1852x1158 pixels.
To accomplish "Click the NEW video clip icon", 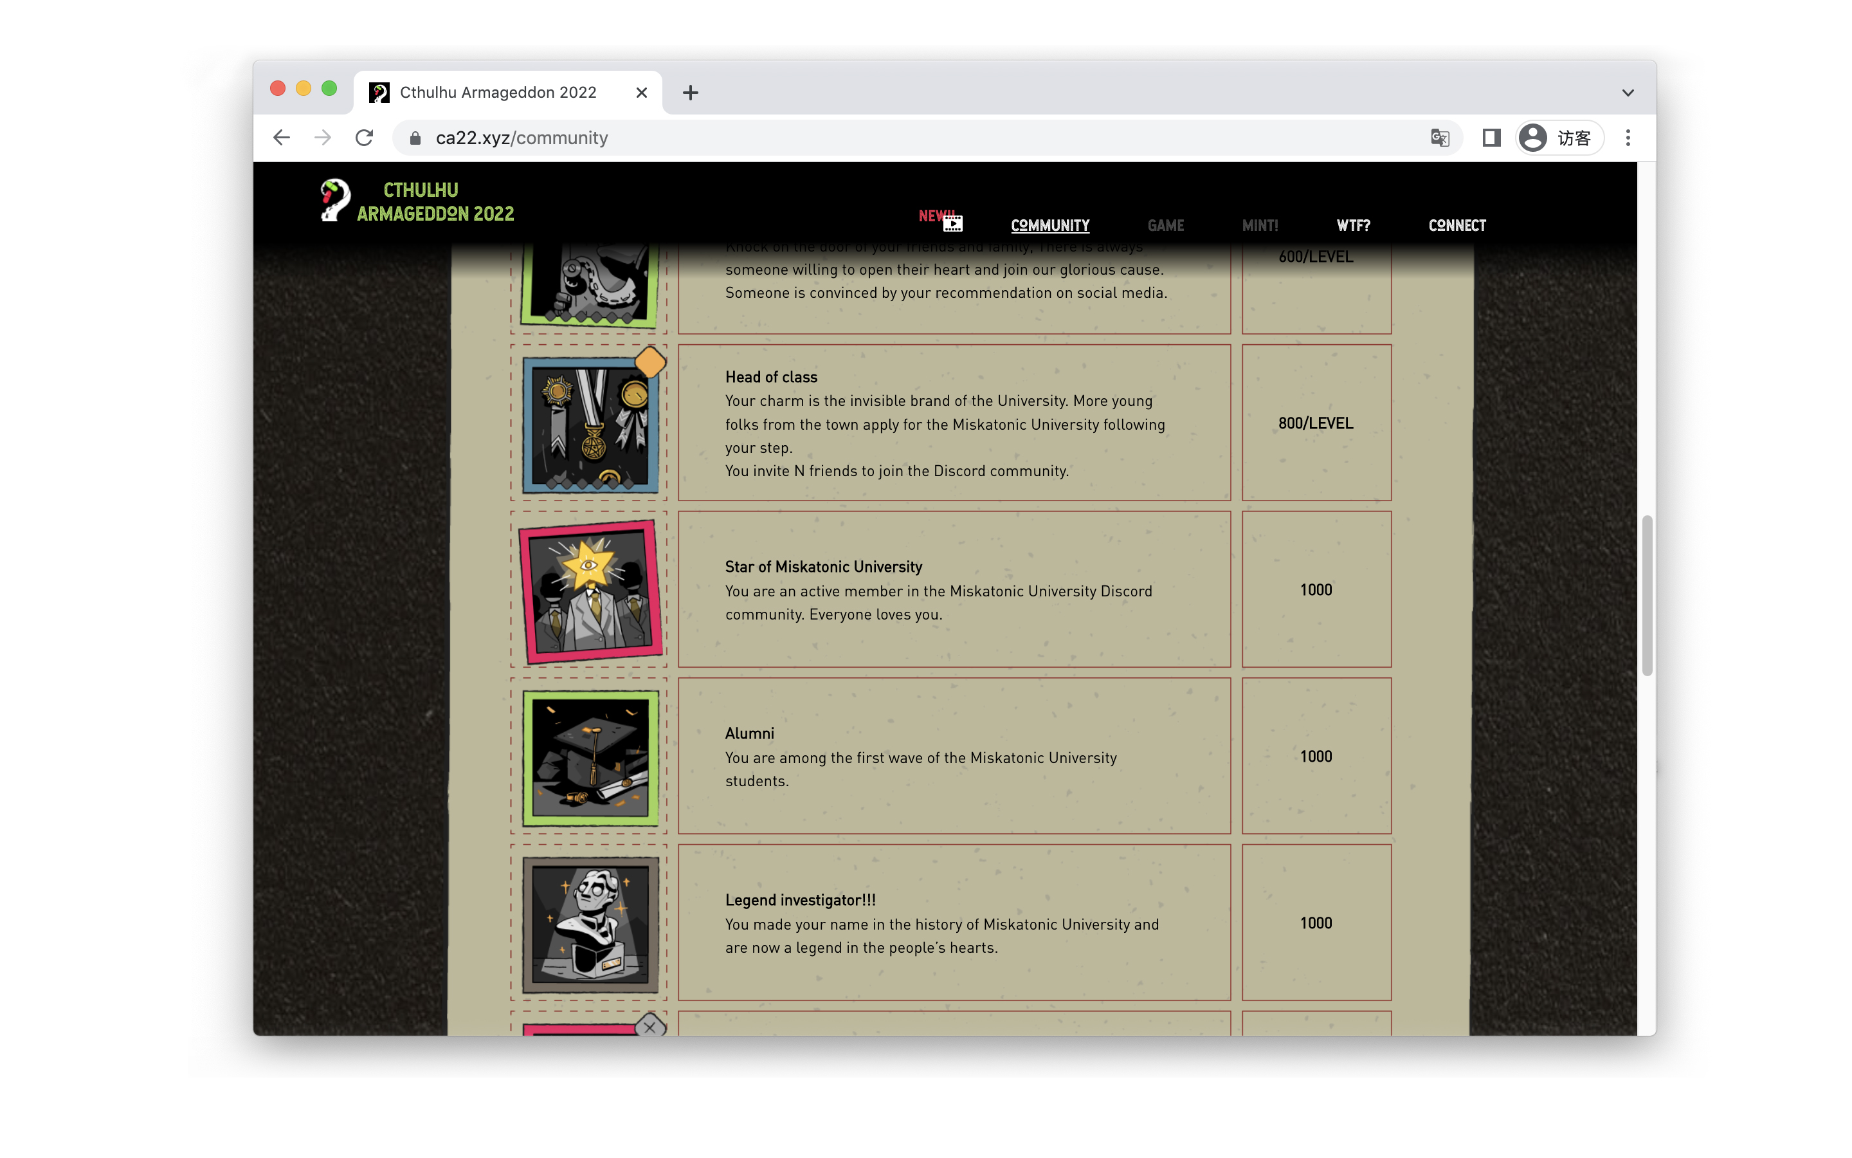I will (952, 223).
